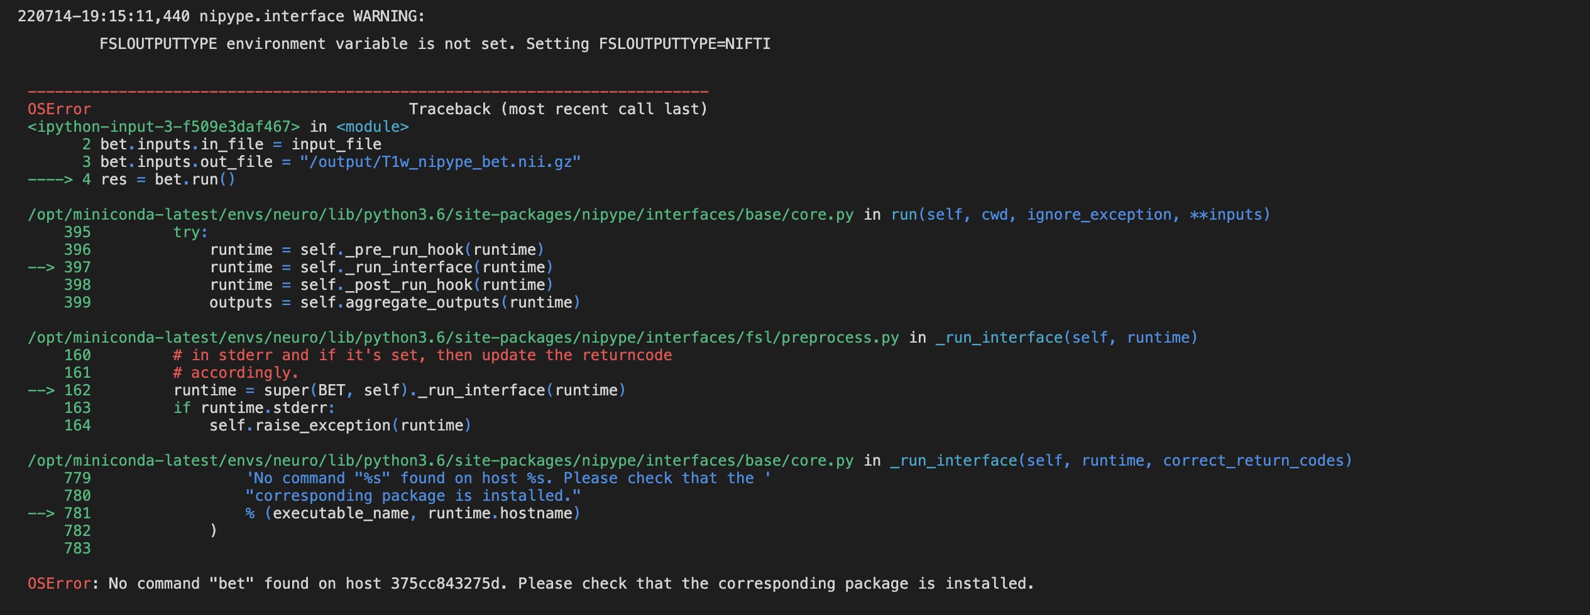Screen dimensions: 1590x615
Task: Click 'run(self, cwd, ignore_exception, **inputs)' signature
Action: tap(1080, 215)
